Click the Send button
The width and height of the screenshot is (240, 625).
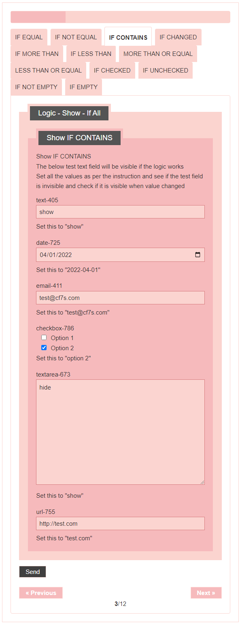pyautogui.click(x=33, y=572)
